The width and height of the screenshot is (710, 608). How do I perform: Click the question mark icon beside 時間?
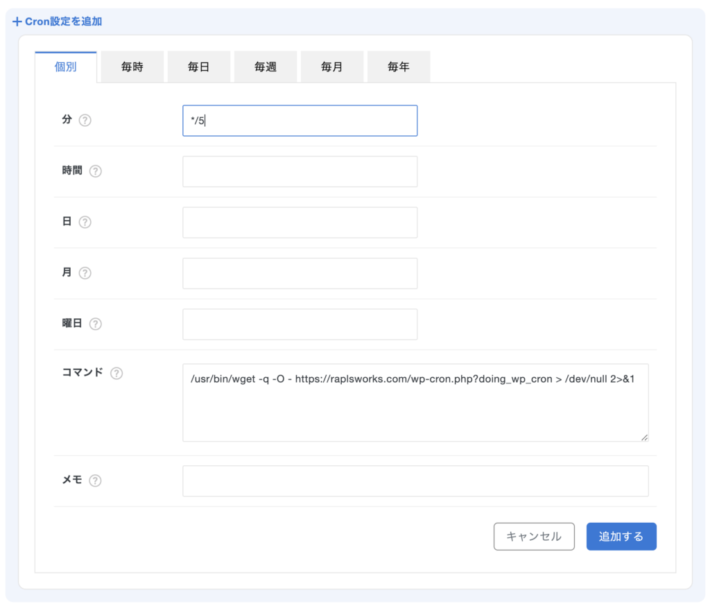(x=95, y=171)
